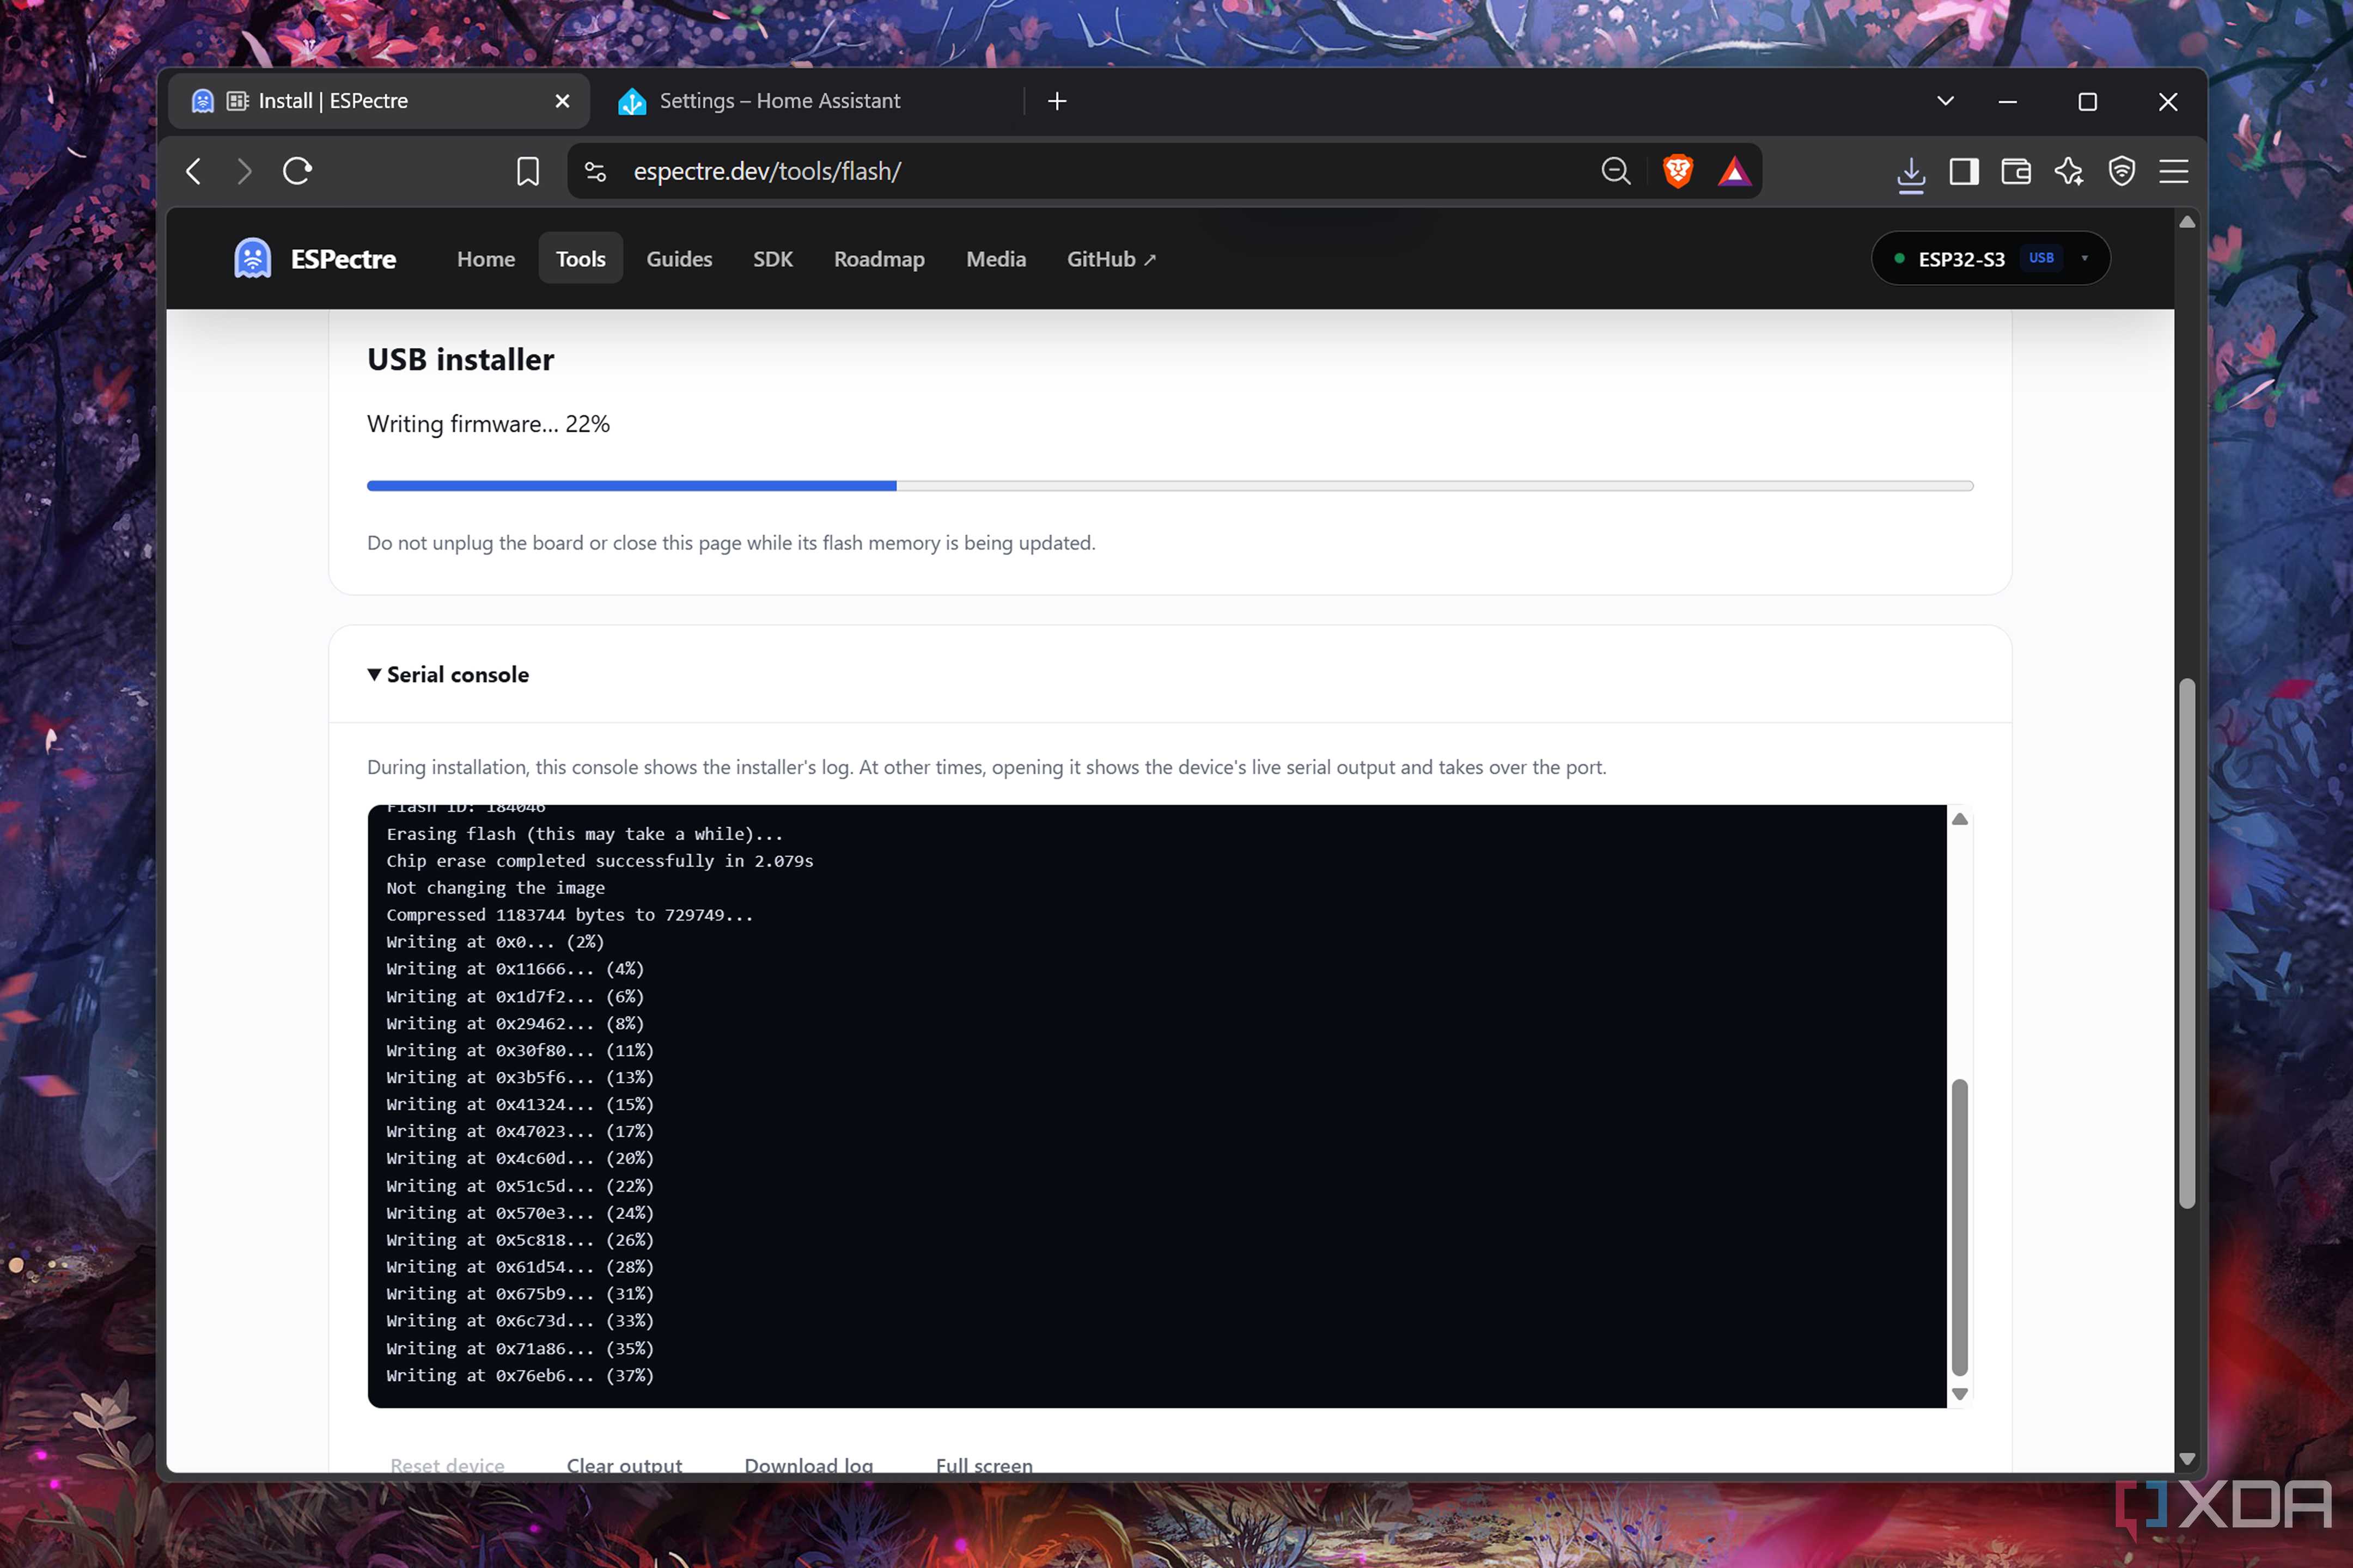This screenshot has width=2353, height=1568.
Task: Open the GitHub external link
Action: pyautogui.click(x=1112, y=259)
